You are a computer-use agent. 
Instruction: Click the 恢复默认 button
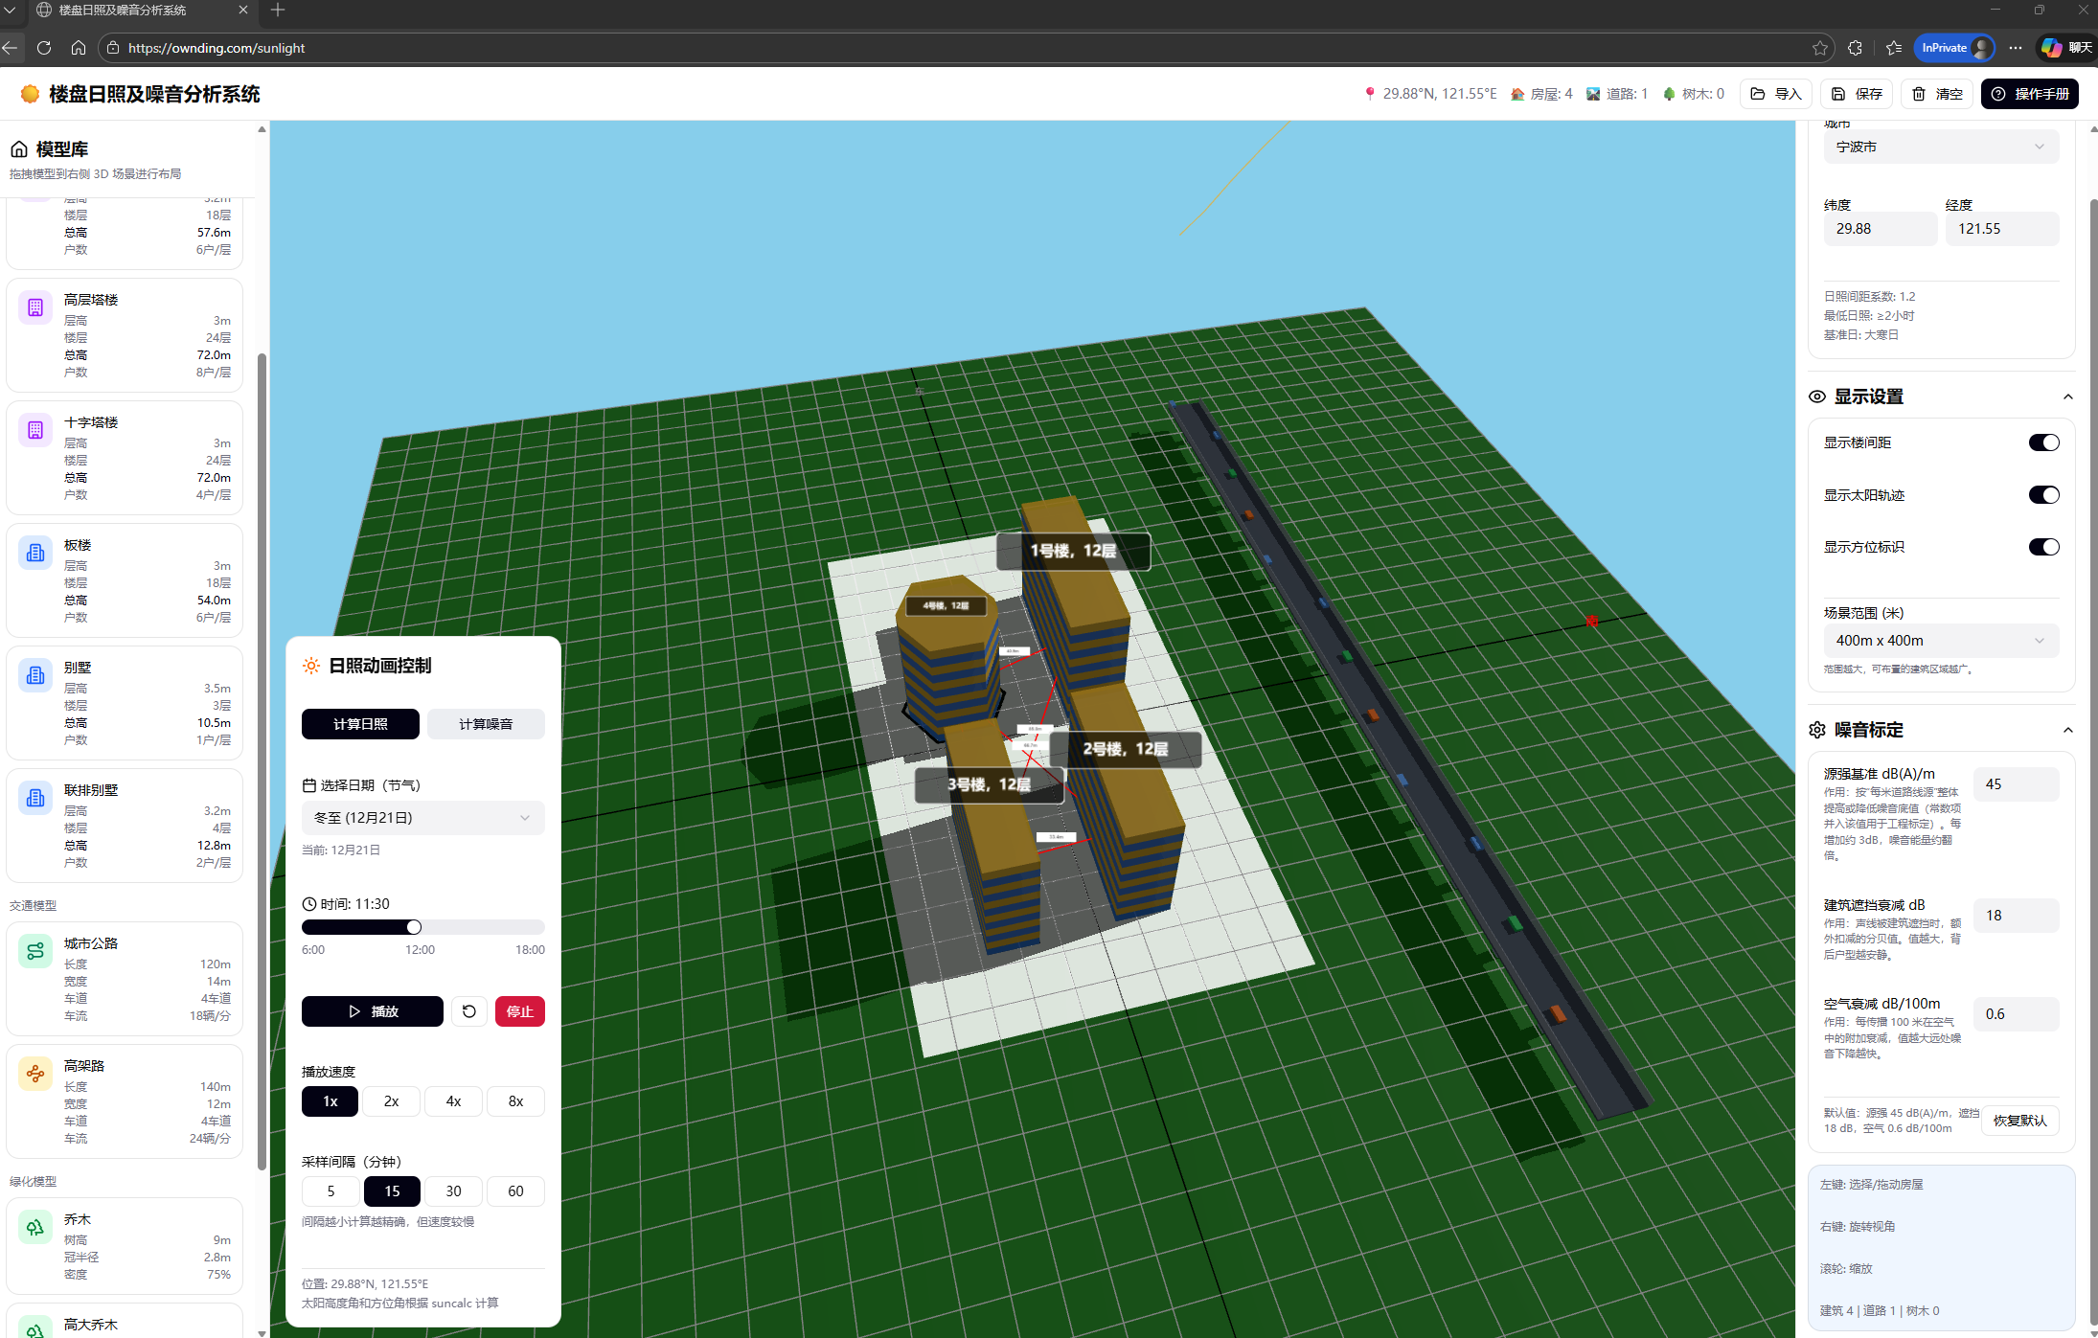click(2019, 1121)
